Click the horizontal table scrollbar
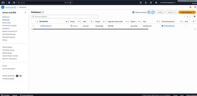The width and height of the screenshot is (197, 96). click(91, 29)
